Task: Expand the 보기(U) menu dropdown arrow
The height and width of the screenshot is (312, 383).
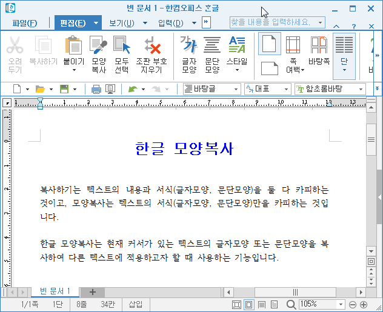Action: pyautogui.click(x=145, y=23)
